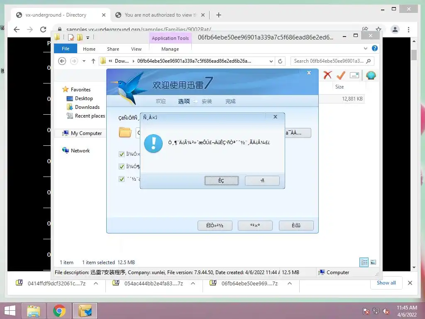
Task: Click the 完成 step label in installer
Action: [x=230, y=101]
